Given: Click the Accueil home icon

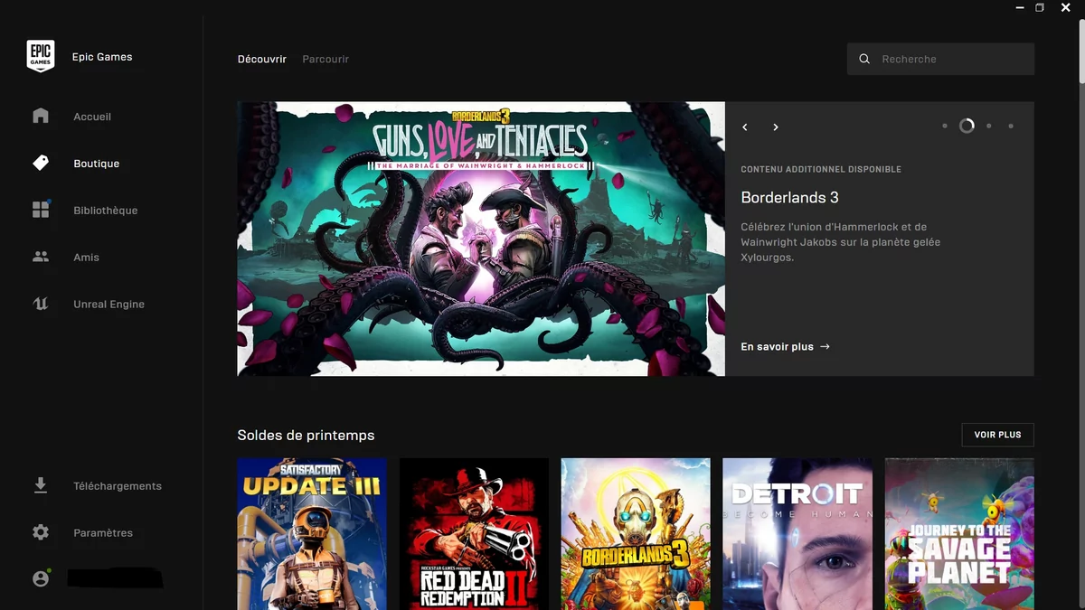Looking at the screenshot, I should point(41,116).
